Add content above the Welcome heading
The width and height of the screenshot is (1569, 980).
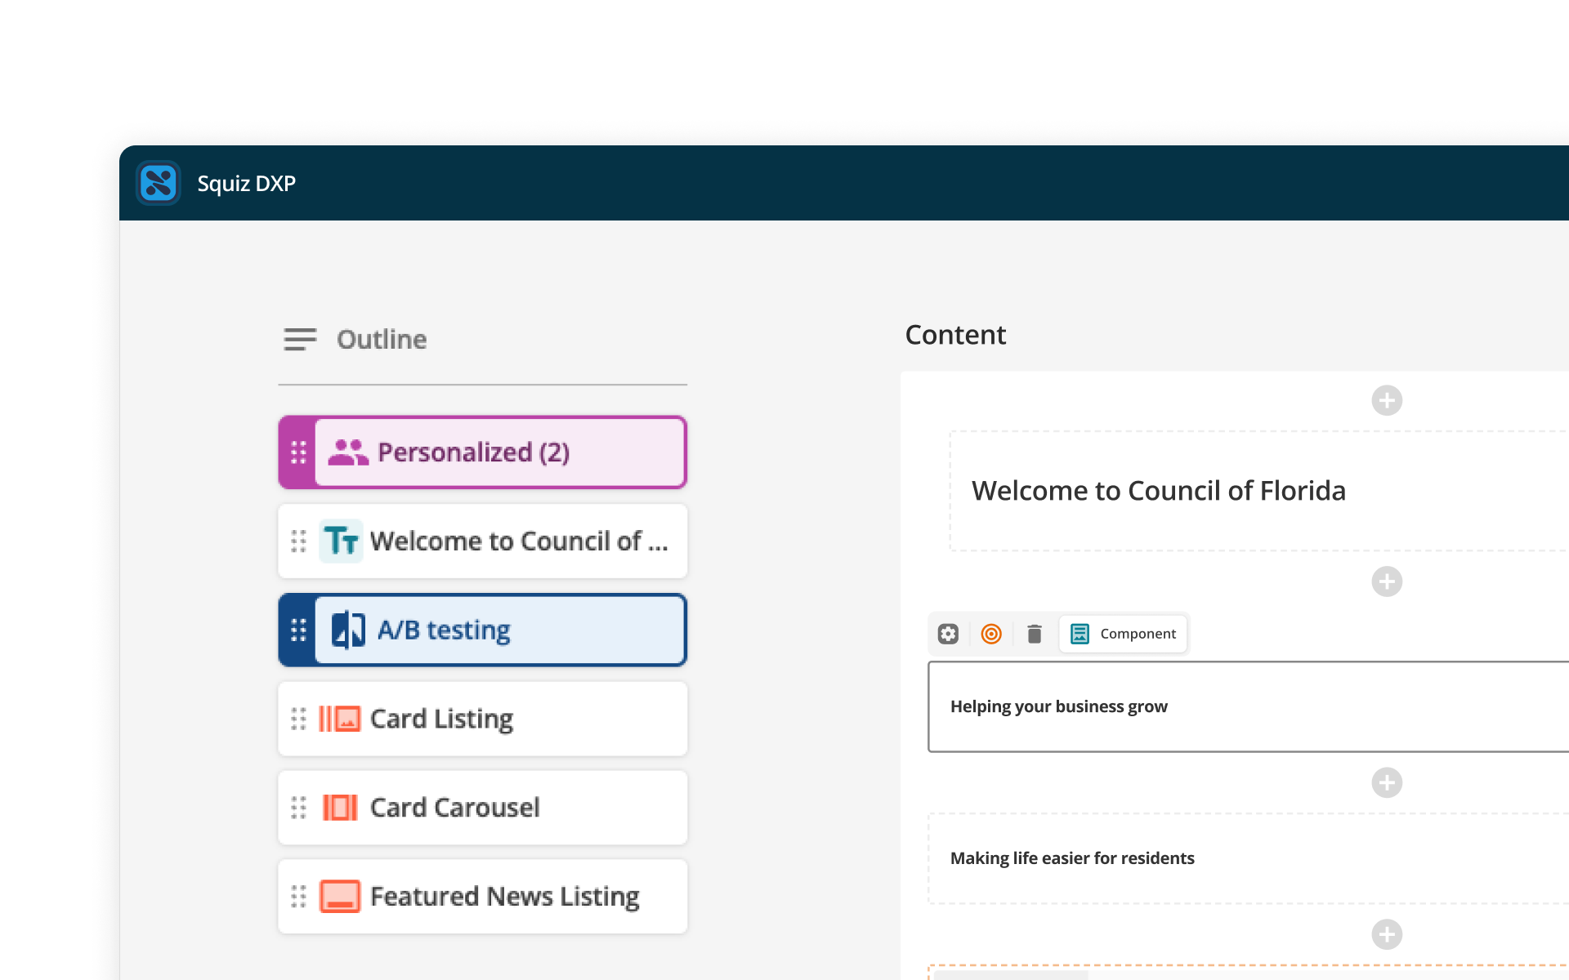1387,400
